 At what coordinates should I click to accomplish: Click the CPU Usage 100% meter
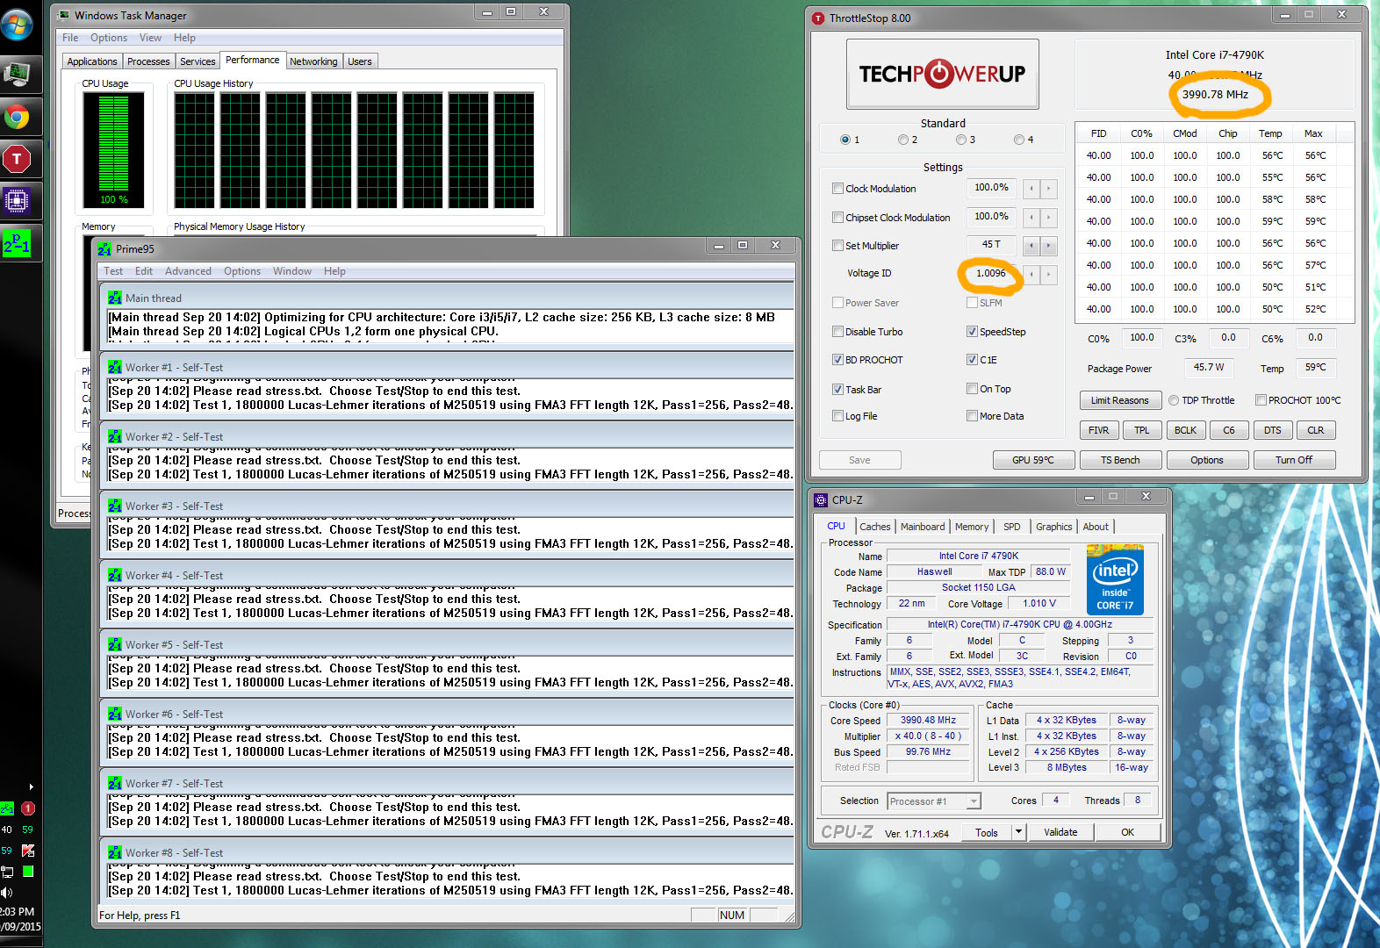114,148
